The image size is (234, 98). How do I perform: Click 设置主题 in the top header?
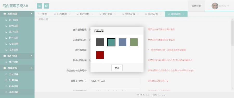(x=196, y=6)
